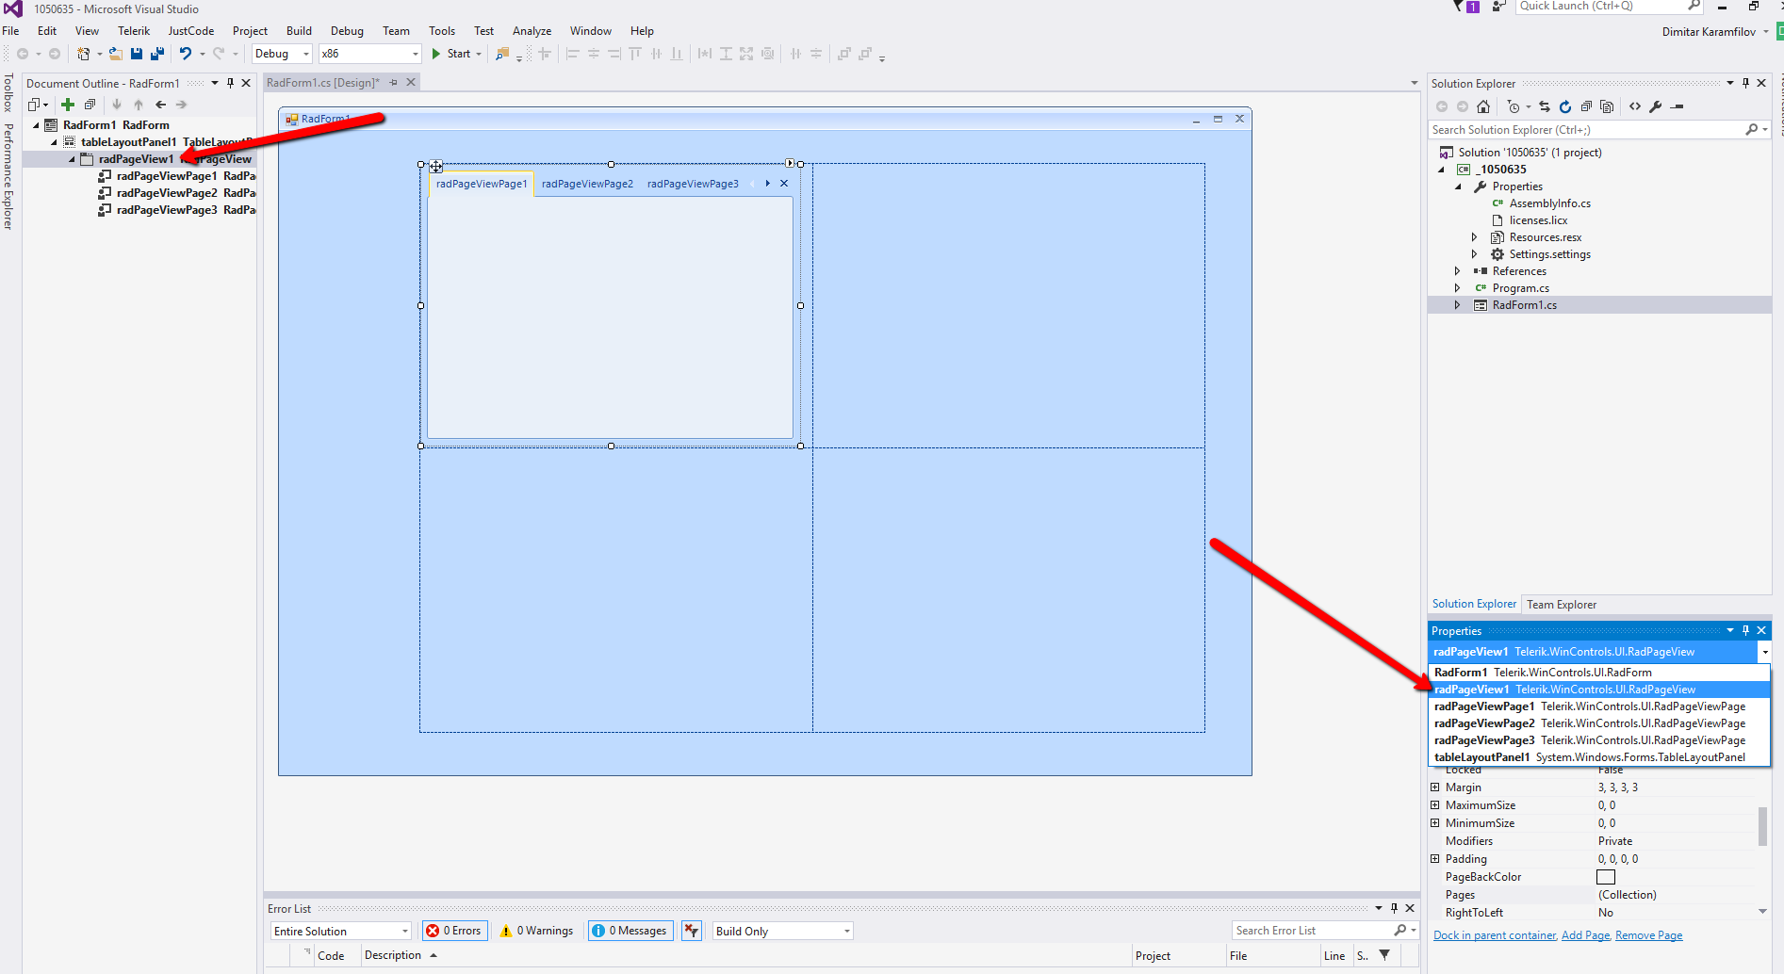
Task: Open the Analyze menu
Action: click(x=532, y=31)
